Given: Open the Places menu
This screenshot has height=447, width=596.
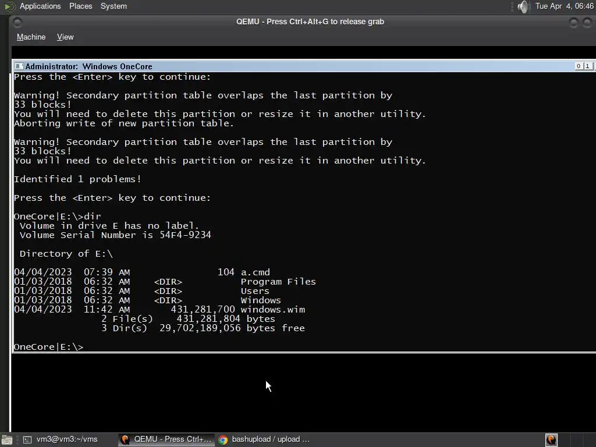Looking at the screenshot, I should coord(80,6).
